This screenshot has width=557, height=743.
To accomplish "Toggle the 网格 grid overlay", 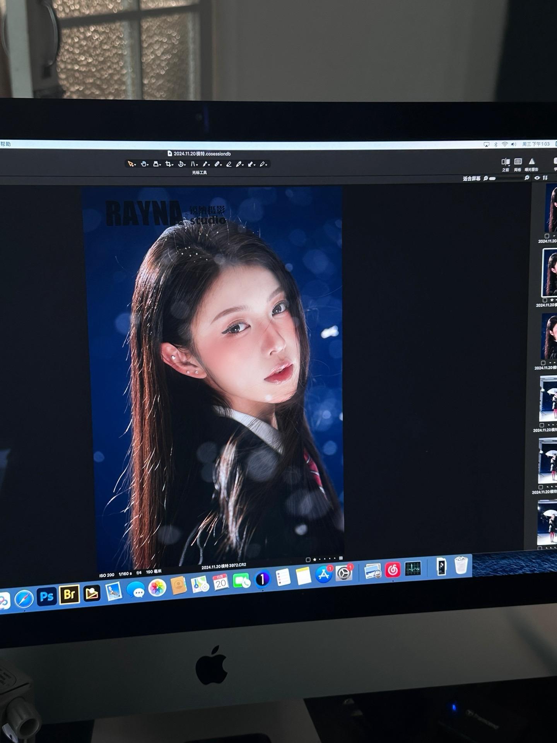I will [x=518, y=164].
